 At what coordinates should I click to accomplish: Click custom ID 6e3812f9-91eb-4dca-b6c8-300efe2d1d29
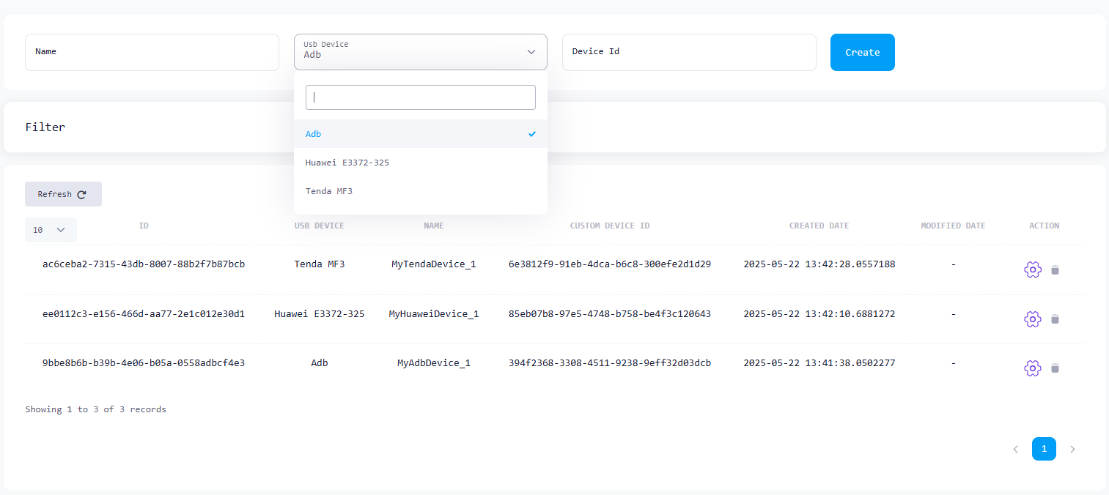[x=610, y=264]
